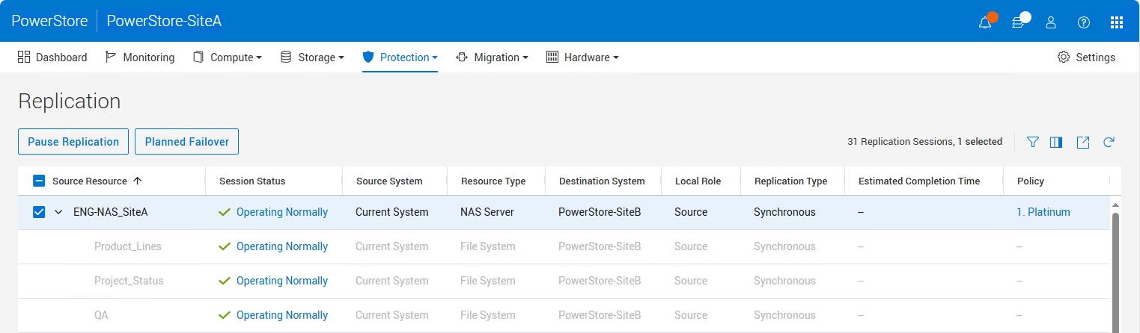Click the vertical table scrollbar
The image size is (1140, 333).
[1116, 273]
